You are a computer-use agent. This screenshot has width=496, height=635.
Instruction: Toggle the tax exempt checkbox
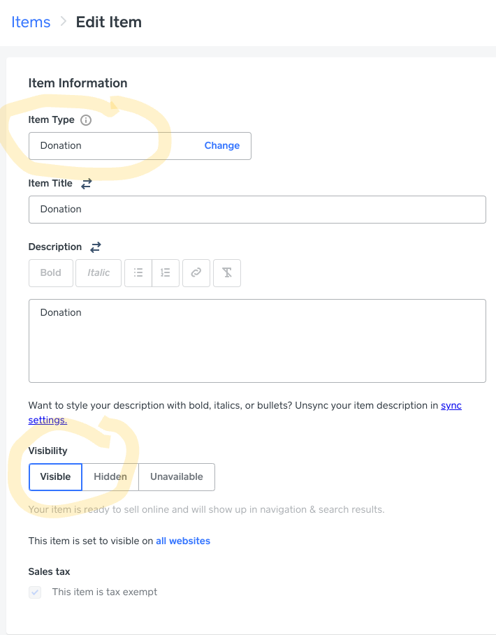tap(35, 592)
